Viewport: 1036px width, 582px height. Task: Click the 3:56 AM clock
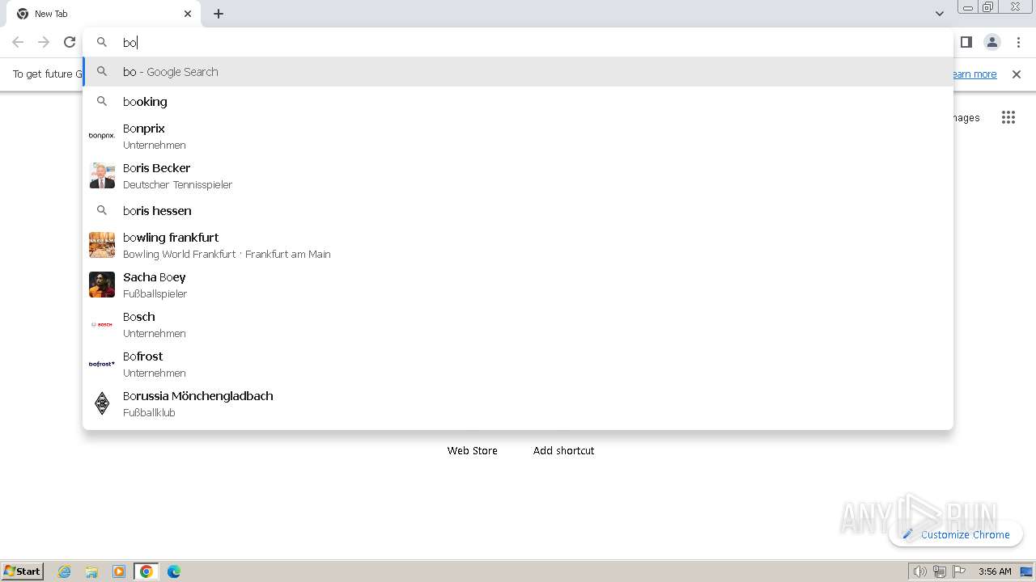pyautogui.click(x=995, y=571)
